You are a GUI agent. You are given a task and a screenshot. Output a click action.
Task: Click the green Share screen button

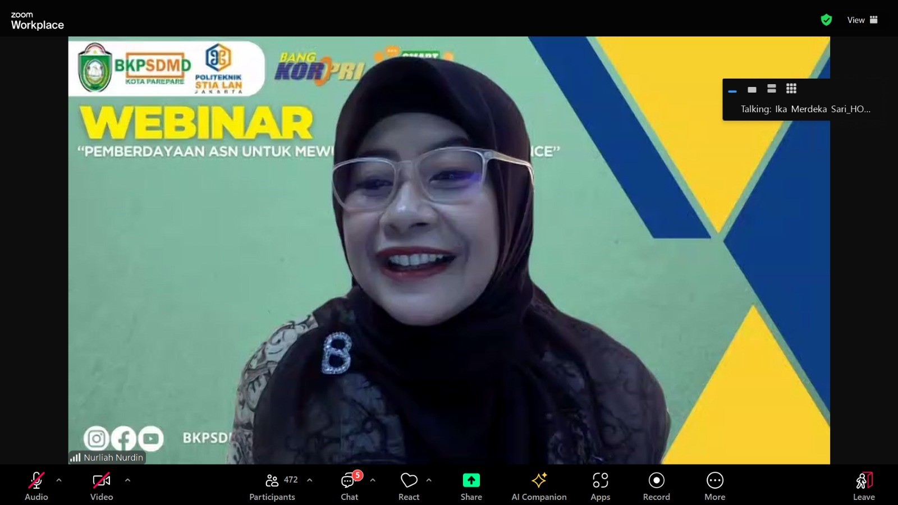coord(471,486)
